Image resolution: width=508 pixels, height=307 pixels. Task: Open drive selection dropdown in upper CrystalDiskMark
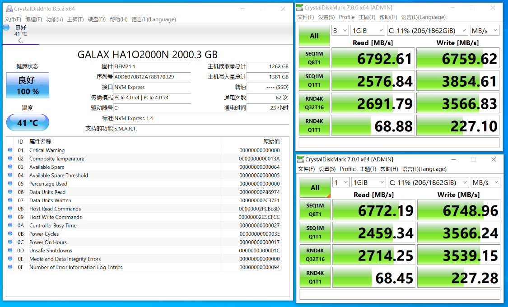click(427, 31)
